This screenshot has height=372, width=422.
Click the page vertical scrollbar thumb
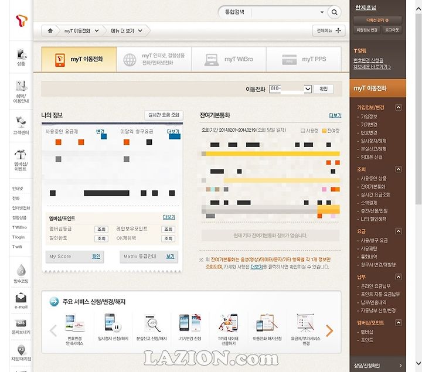click(418, 108)
